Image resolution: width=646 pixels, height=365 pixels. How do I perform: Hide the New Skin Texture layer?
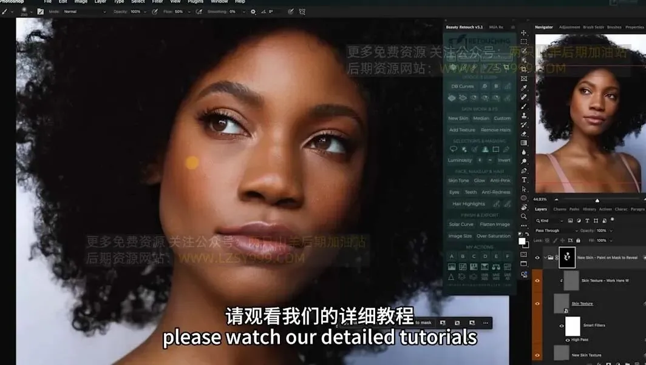click(537, 355)
